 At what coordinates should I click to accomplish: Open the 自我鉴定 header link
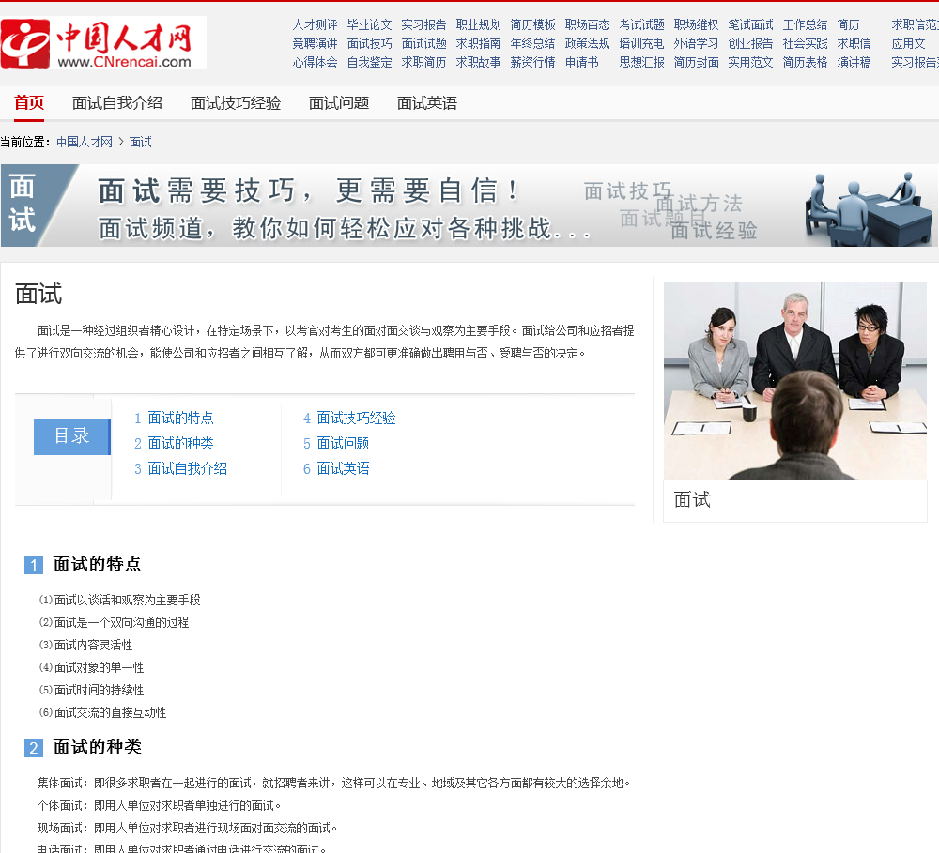369,62
